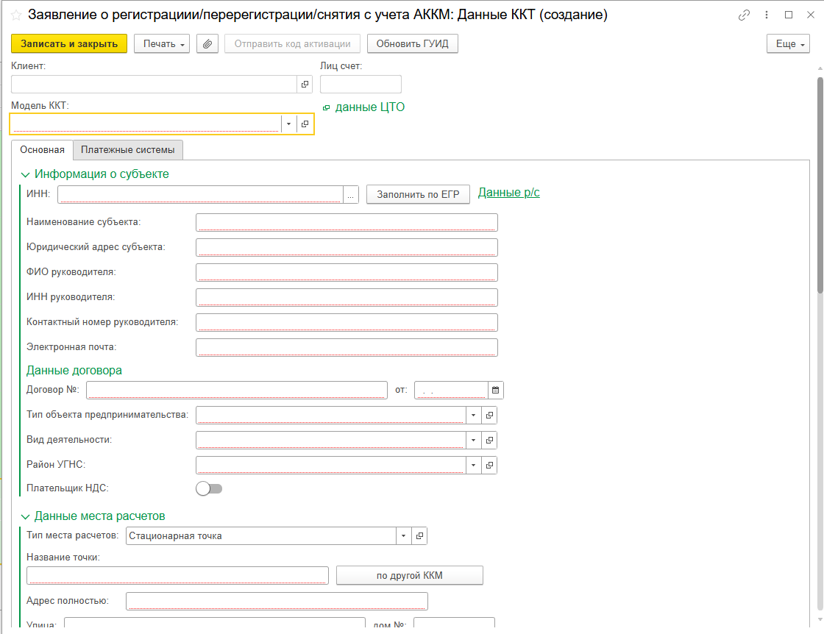Viewport: 824px width, 634px height.
Task: Click Обновить ГУИД button
Action: (413, 43)
